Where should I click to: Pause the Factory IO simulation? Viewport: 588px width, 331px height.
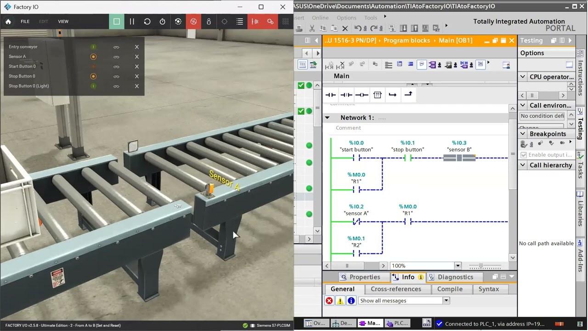click(132, 22)
